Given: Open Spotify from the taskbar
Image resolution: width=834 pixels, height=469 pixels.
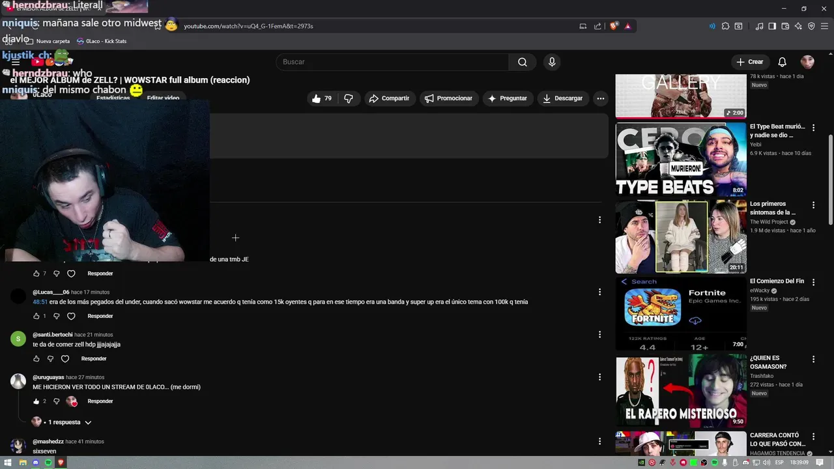Looking at the screenshot, I should 48,462.
